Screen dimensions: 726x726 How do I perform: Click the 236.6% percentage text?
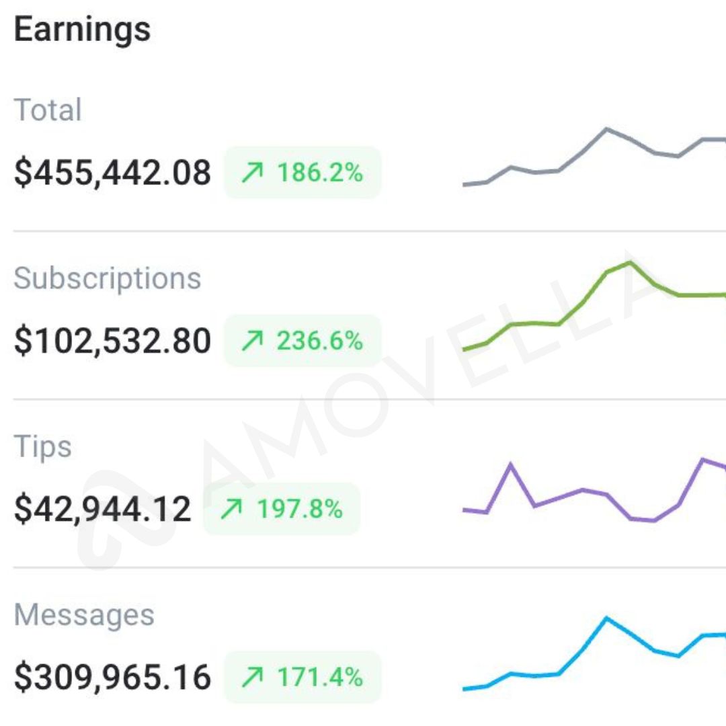click(x=320, y=341)
